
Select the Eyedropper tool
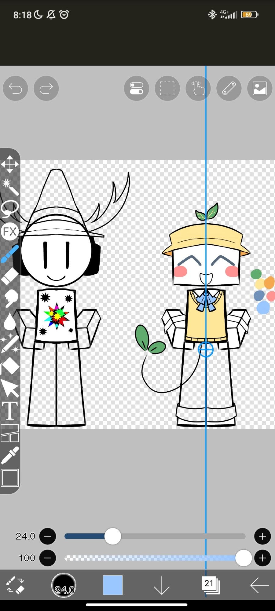pos(10,456)
